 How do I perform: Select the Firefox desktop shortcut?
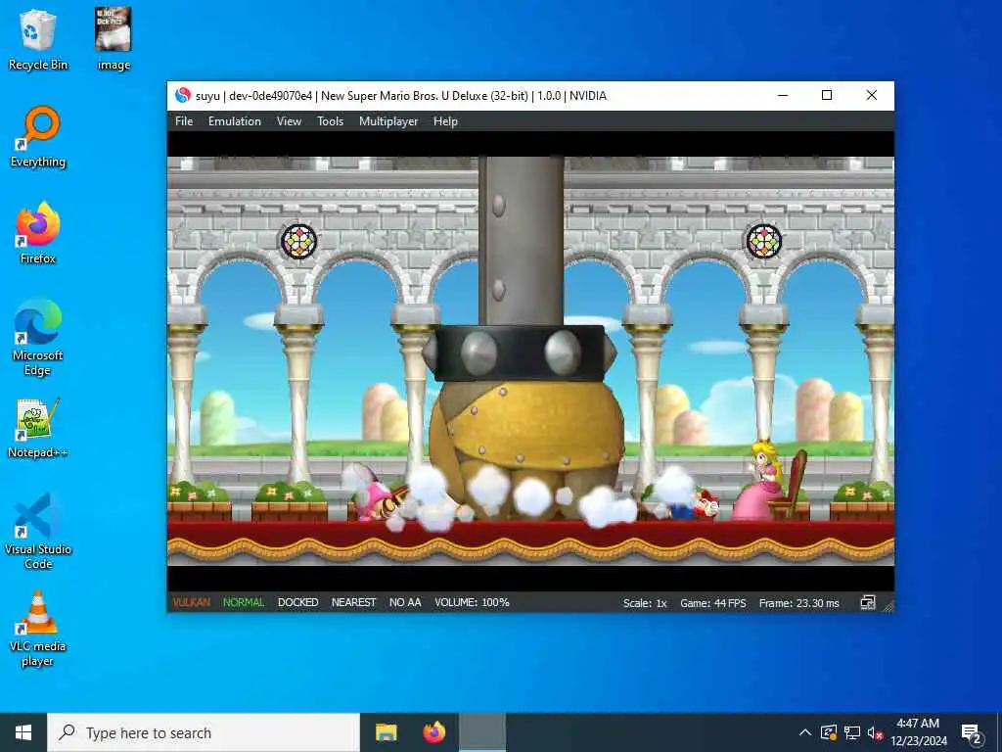(38, 233)
